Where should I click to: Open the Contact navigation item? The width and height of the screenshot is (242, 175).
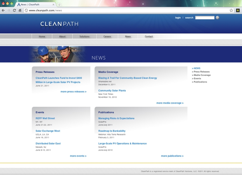tap(149, 36)
